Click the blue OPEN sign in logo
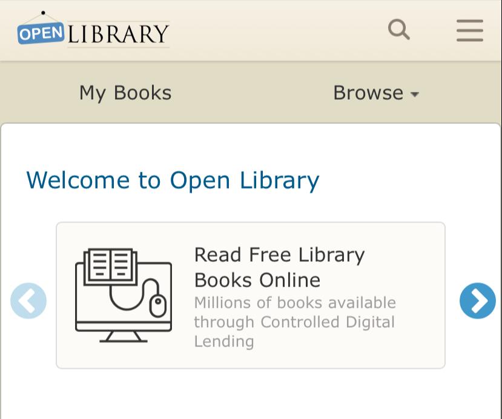The height and width of the screenshot is (419, 502). tap(41, 33)
